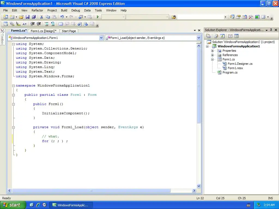Comment out the selected lines icon
Image resolution: width=279 pixels, height=209 pixels.
point(46,24)
